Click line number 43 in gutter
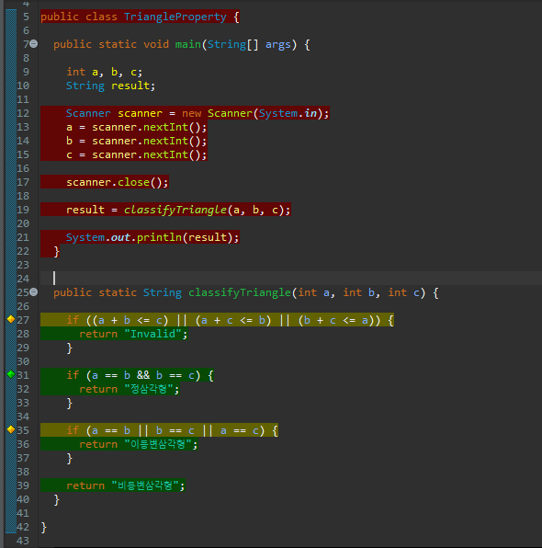The width and height of the screenshot is (542, 548). 23,541
